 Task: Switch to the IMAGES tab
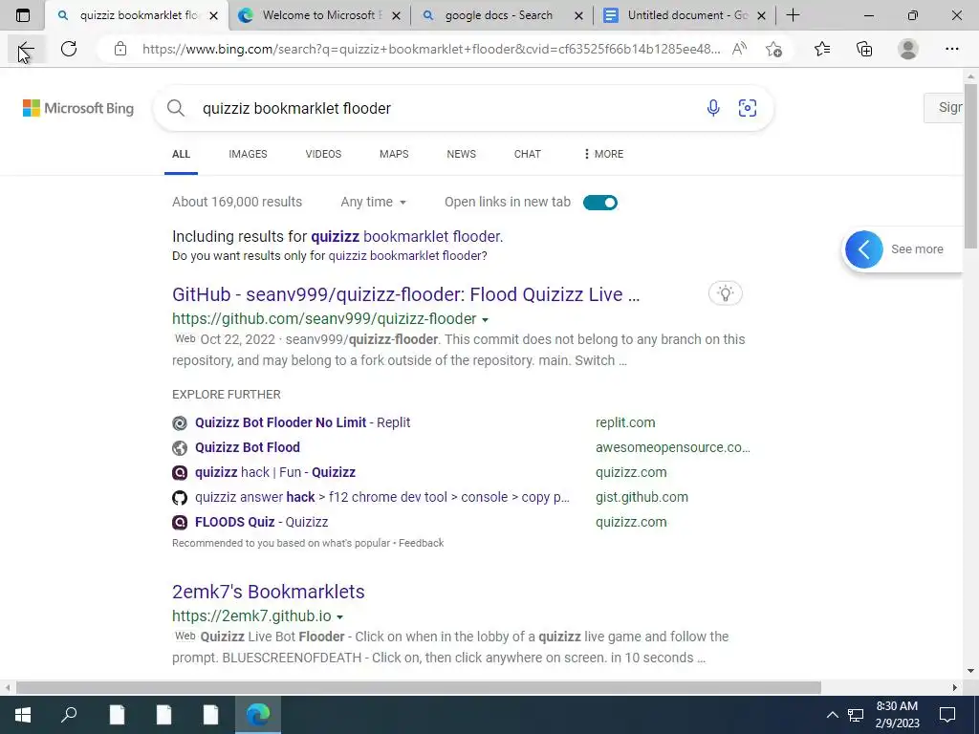[248, 154]
